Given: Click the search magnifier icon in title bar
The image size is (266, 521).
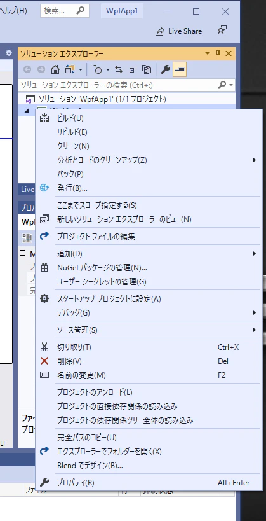Looking at the screenshot, I should coord(80,11).
